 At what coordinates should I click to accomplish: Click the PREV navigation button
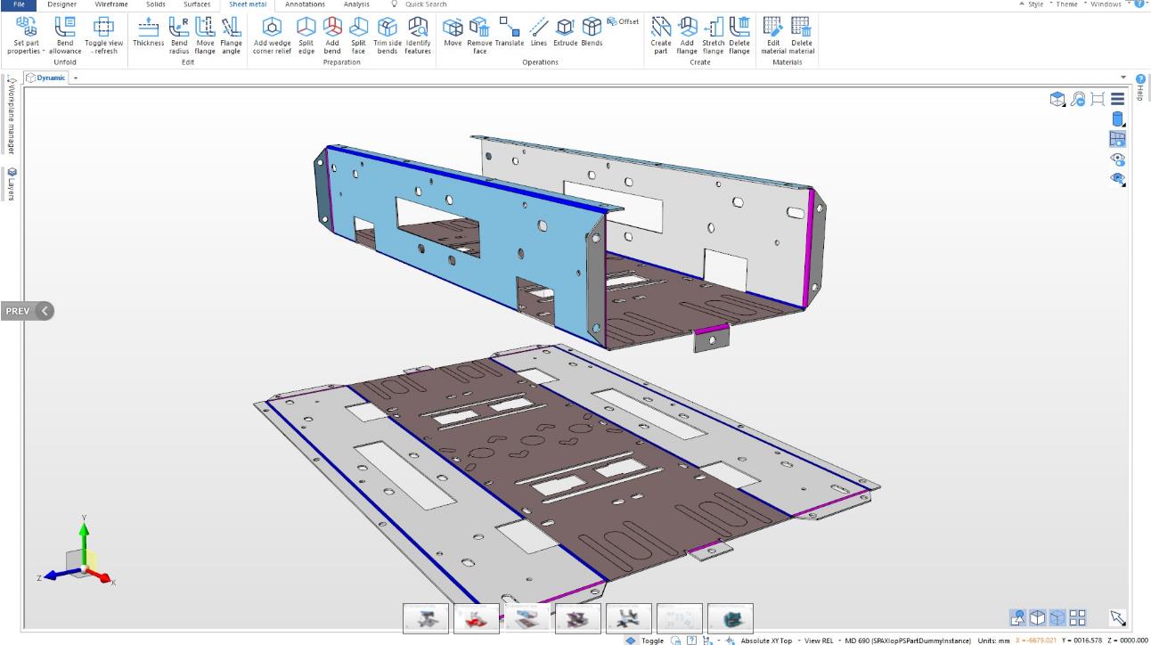click(x=27, y=311)
